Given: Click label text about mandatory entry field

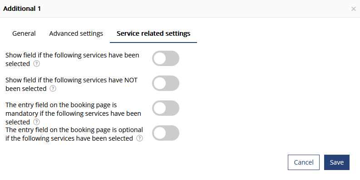Looking at the screenshot, I should point(73,113).
